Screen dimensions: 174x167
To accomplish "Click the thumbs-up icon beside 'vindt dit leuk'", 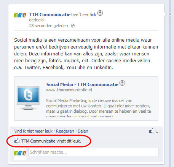I will 17,141.
